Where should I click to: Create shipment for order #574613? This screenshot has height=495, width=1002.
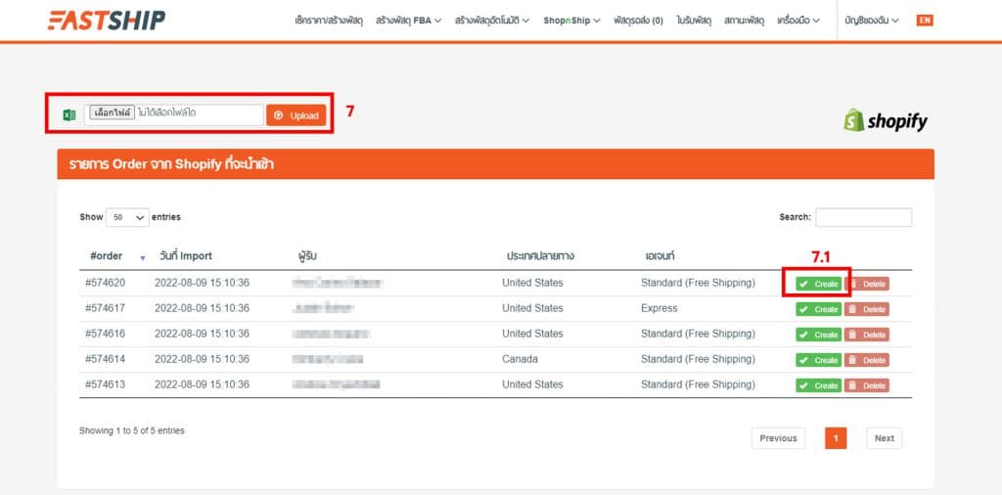coord(818,385)
